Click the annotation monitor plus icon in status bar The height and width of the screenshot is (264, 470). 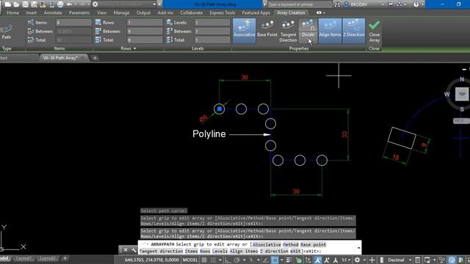coord(372,260)
